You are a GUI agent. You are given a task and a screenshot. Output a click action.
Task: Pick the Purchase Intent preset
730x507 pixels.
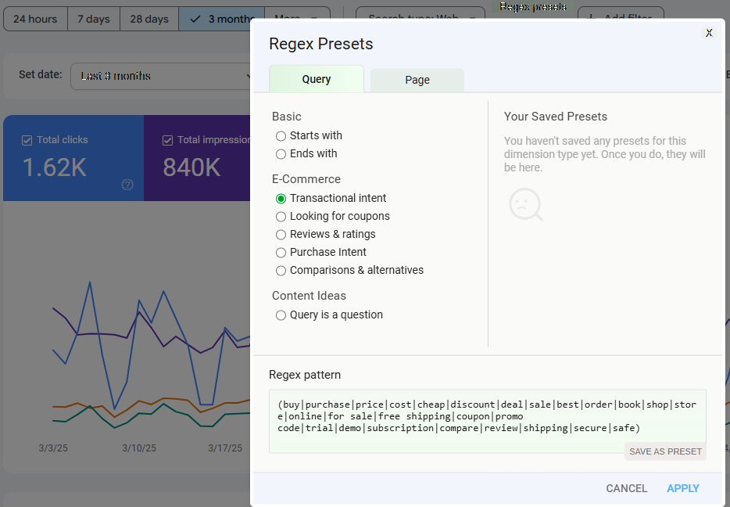click(281, 253)
